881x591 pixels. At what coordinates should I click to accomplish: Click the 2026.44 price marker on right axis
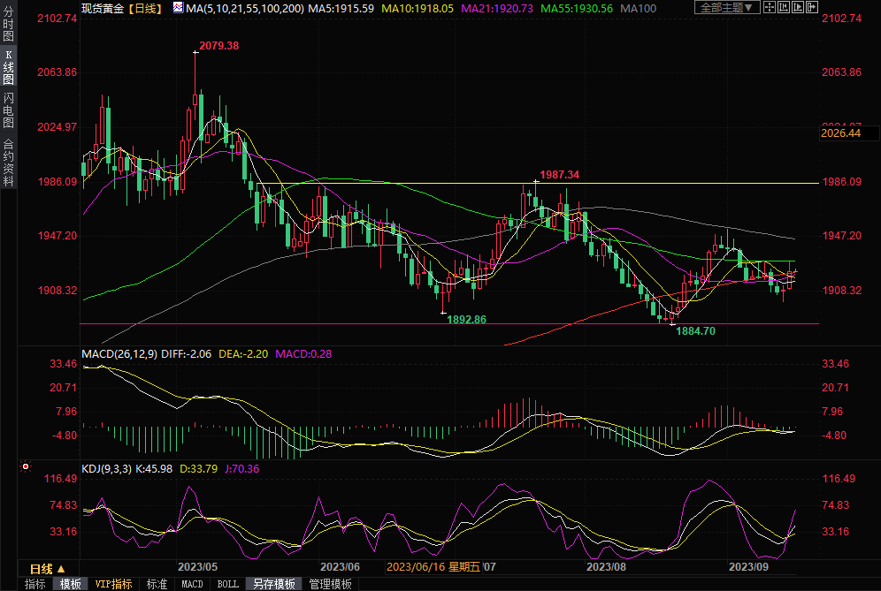tap(840, 133)
